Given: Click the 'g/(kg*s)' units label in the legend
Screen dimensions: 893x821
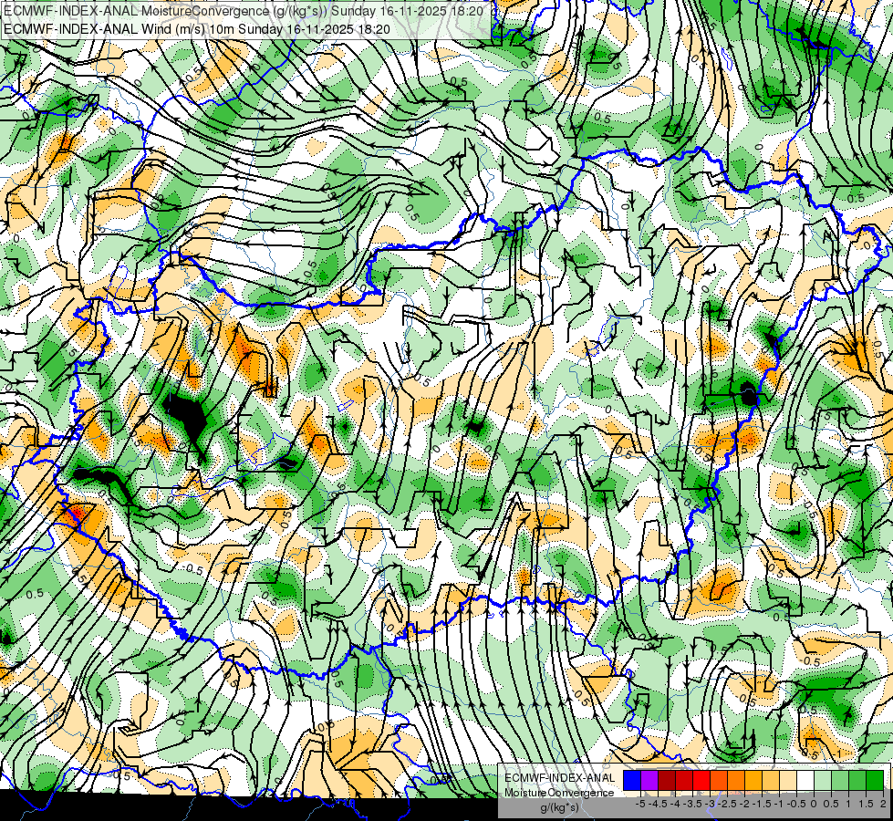Looking at the screenshot, I should [x=560, y=807].
